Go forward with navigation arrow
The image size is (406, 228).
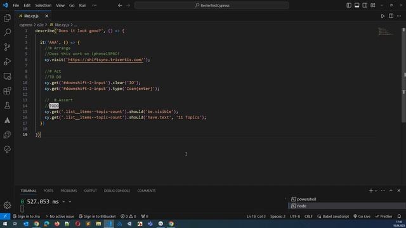coord(128,5)
